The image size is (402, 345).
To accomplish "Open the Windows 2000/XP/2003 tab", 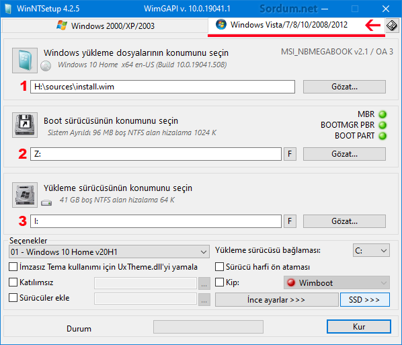I will (105, 26).
